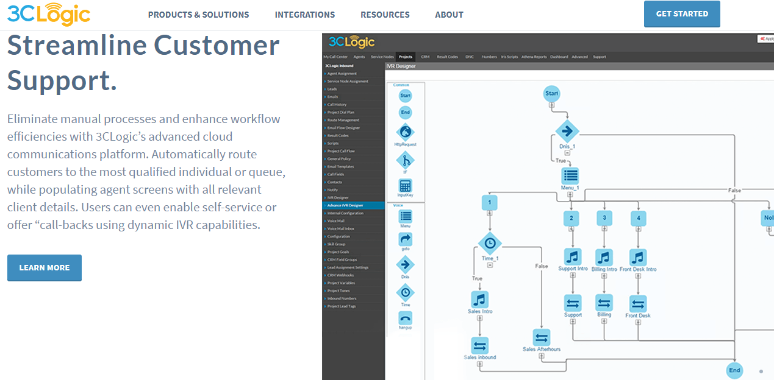Select the End node in the Common palette
This screenshot has width=774, height=380.
(405, 113)
